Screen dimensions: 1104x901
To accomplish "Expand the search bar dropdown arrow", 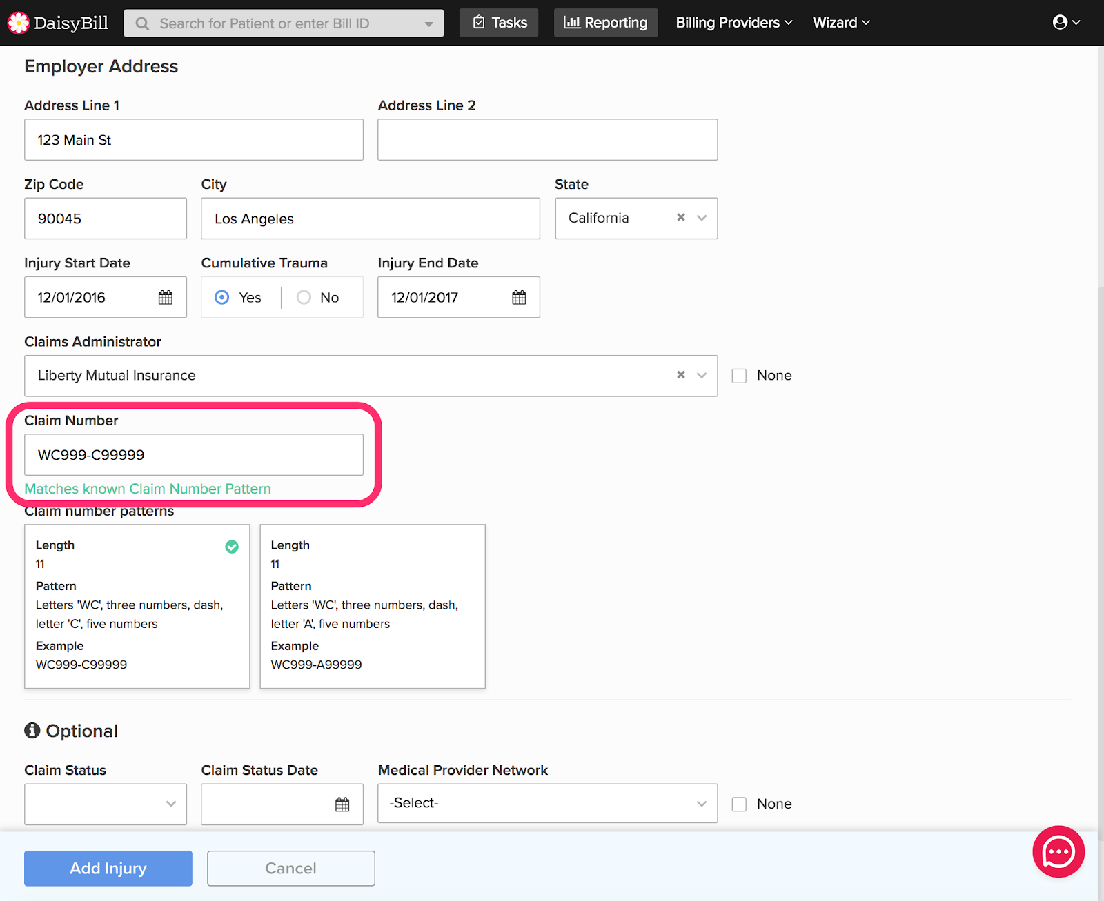I will (x=428, y=24).
